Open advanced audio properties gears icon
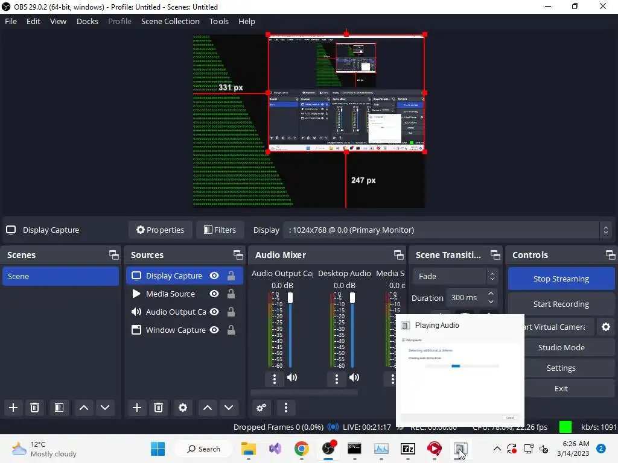Viewport: 618px width, 463px height. click(x=261, y=408)
